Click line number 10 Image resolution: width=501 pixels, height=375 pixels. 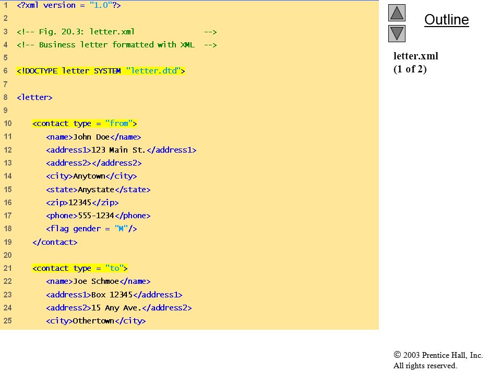8,124
